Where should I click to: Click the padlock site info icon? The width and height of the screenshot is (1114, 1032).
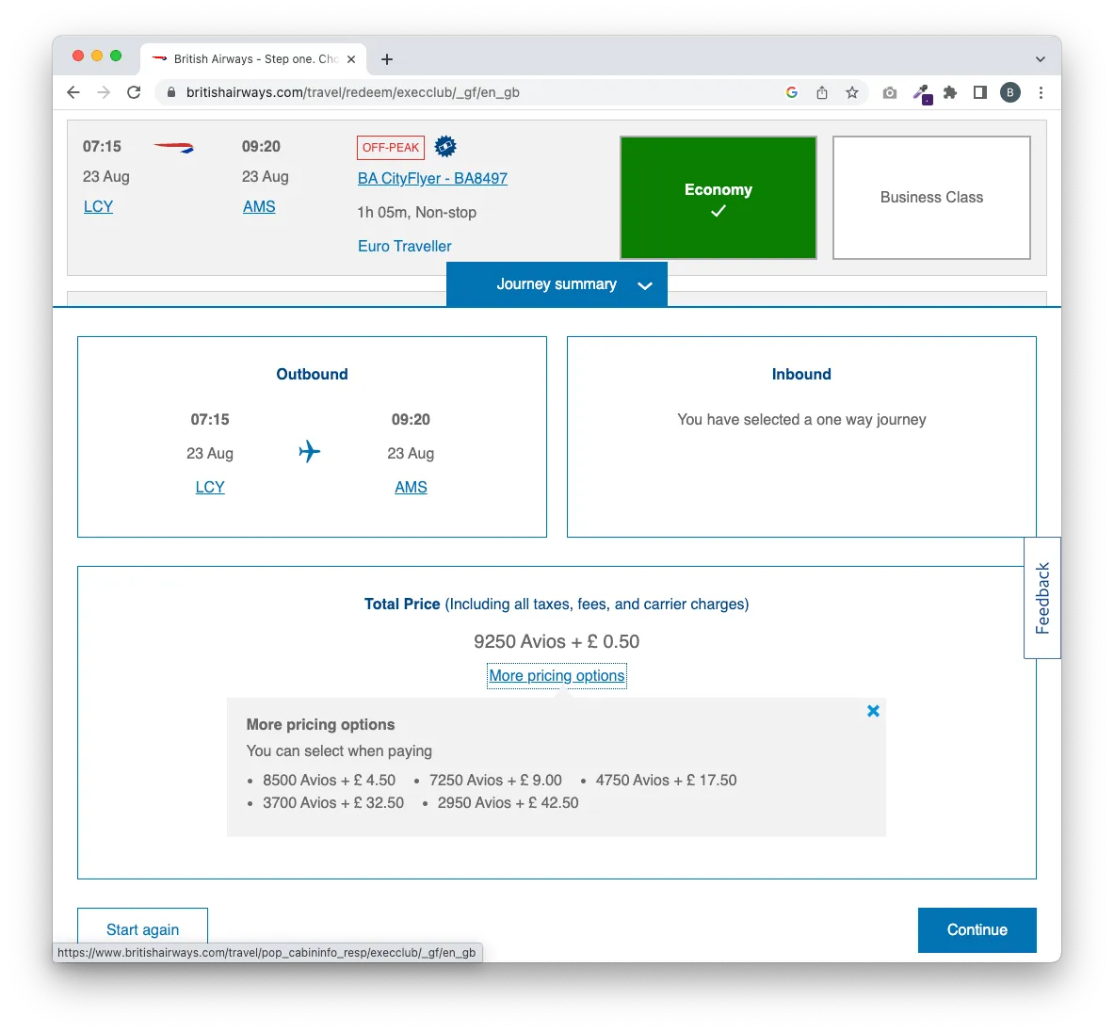point(171,92)
